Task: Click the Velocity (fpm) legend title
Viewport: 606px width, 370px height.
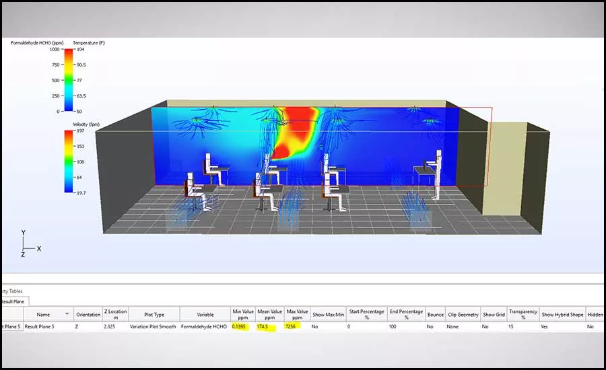Action: point(86,124)
